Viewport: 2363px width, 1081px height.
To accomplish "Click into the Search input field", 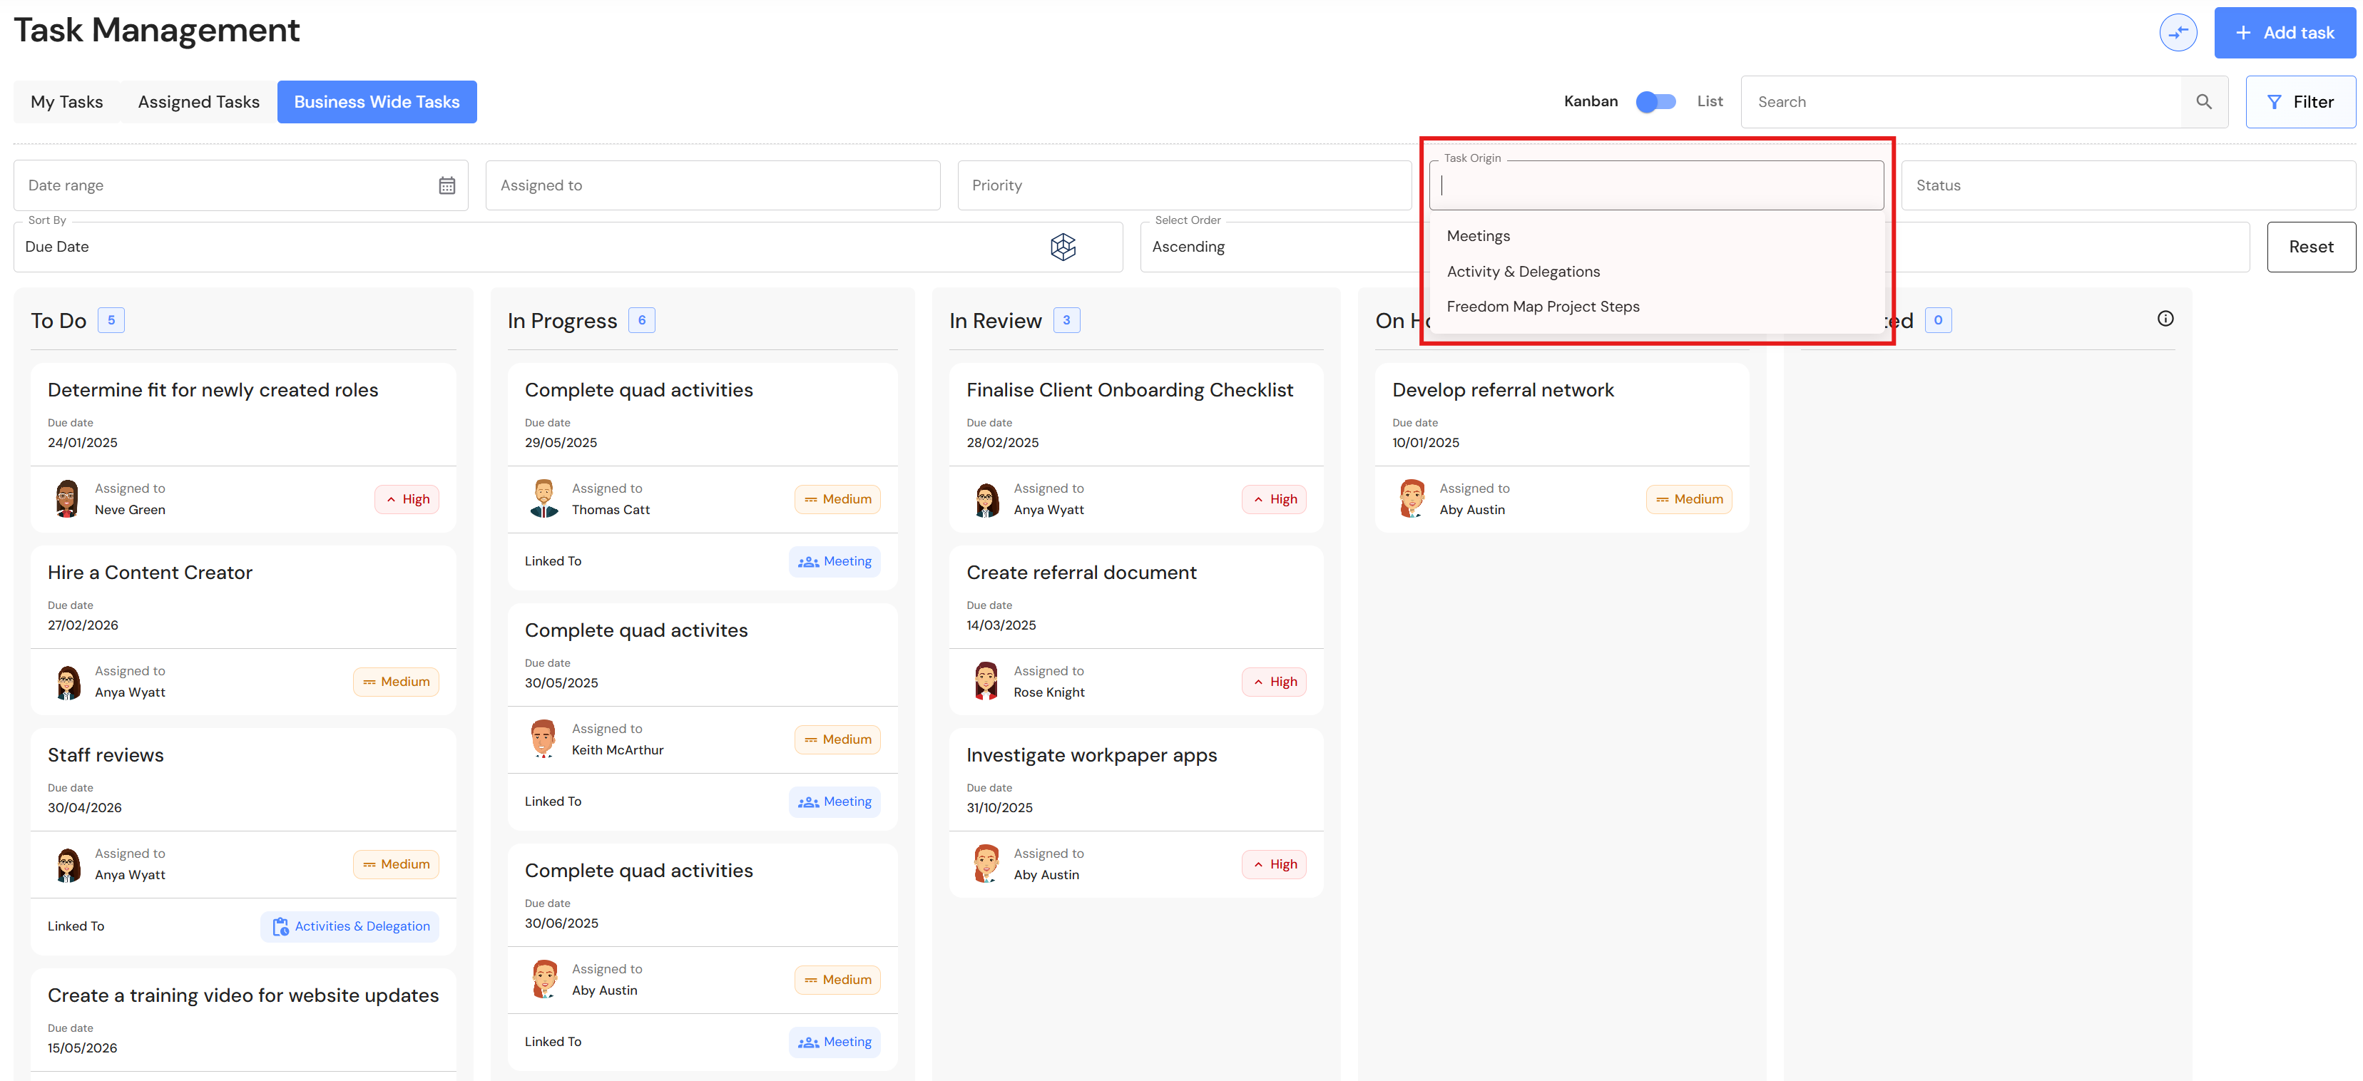I will point(1961,102).
